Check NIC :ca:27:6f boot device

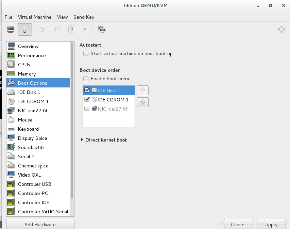87,109
